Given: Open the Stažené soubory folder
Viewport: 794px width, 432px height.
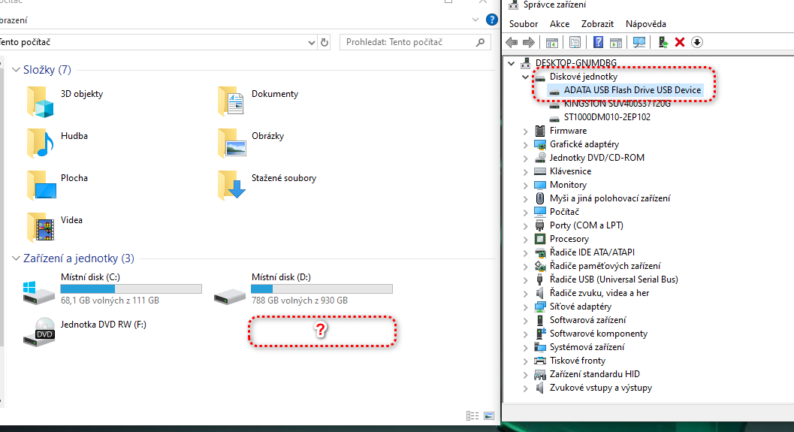Looking at the screenshot, I should click(x=283, y=178).
